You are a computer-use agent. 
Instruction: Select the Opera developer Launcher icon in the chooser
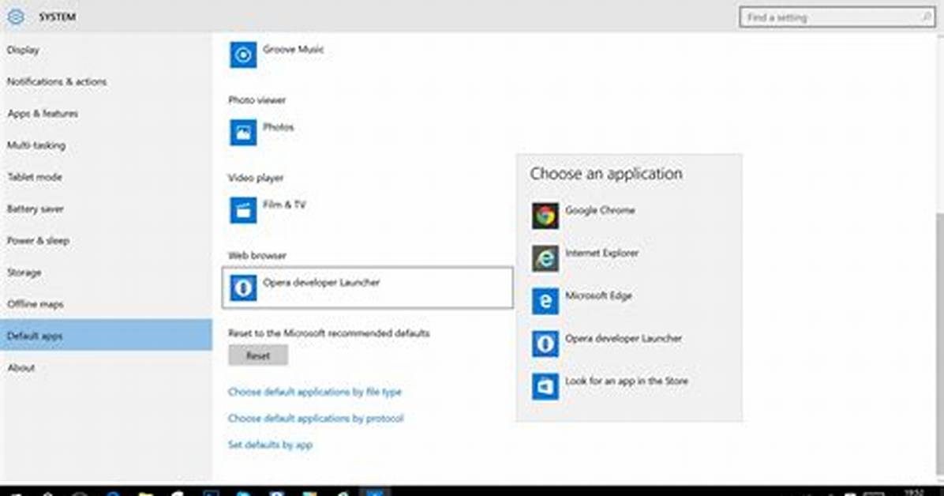(x=545, y=344)
